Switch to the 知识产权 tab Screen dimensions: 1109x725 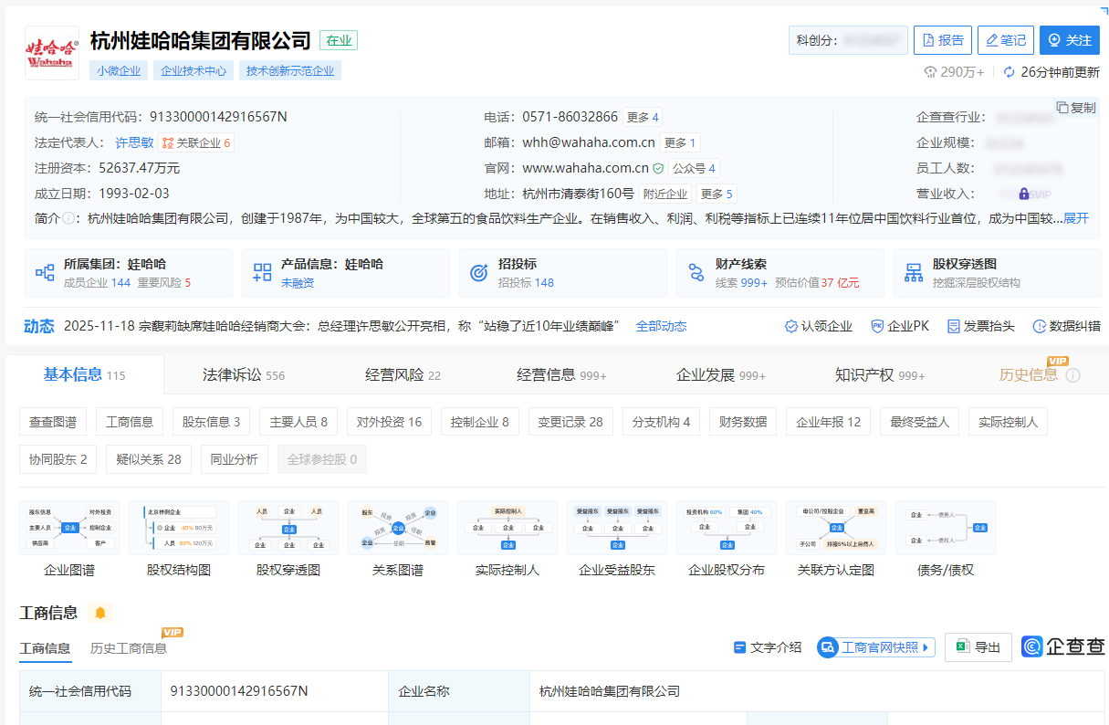tap(879, 374)
